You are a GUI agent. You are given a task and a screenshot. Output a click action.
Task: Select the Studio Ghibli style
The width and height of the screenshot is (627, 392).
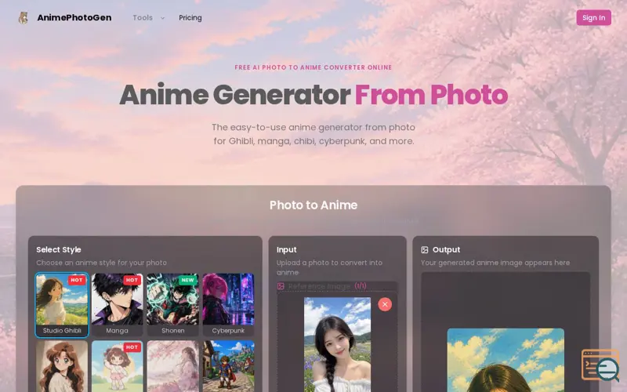62,305
